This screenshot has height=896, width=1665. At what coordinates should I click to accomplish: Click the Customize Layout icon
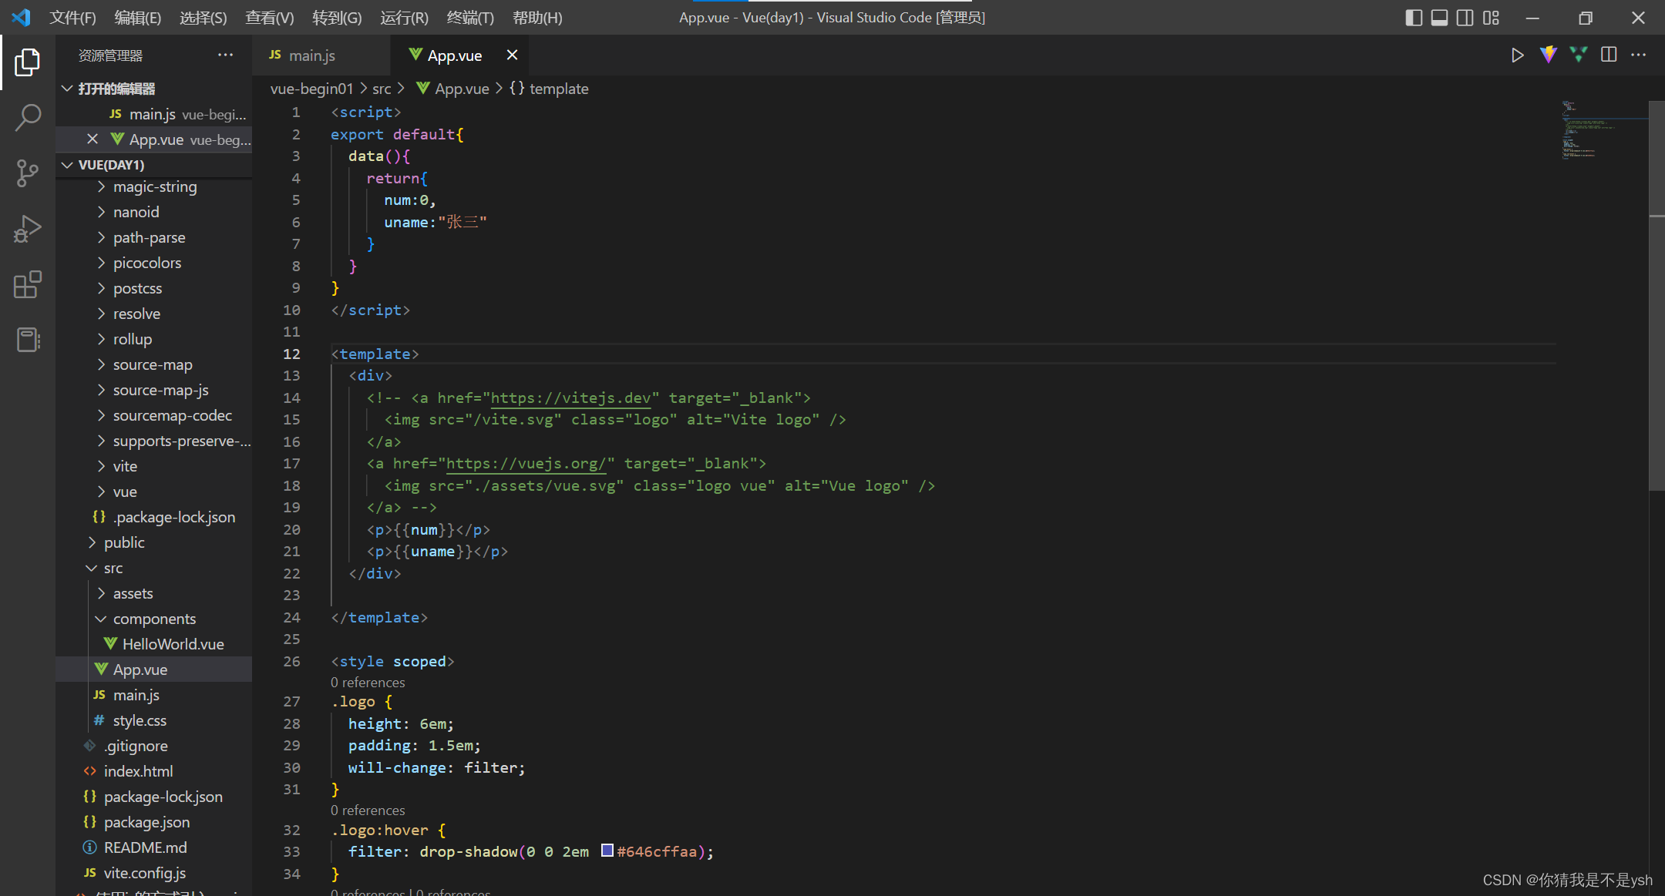click(1491, 18)
